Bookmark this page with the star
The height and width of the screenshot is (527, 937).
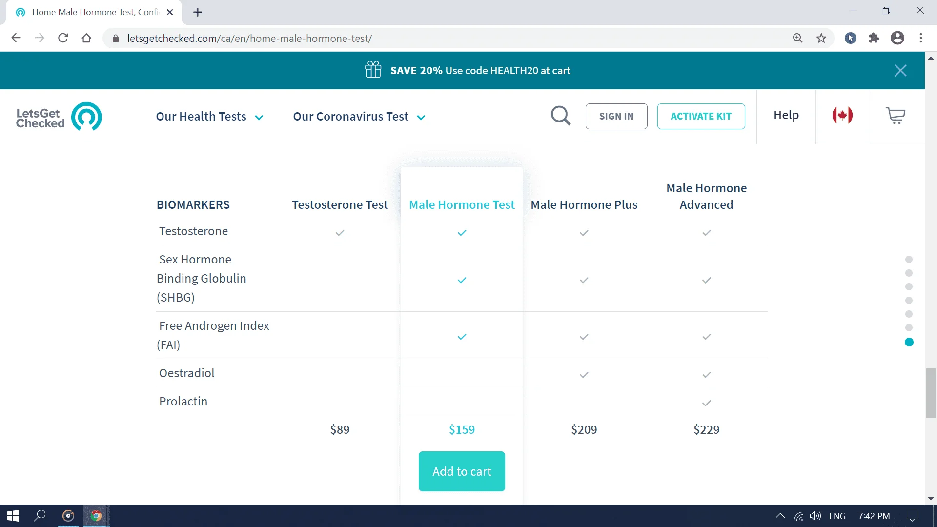(821, 38)
